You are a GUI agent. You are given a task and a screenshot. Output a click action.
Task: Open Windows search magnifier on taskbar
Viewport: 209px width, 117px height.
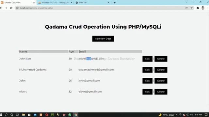pos(6,115)
